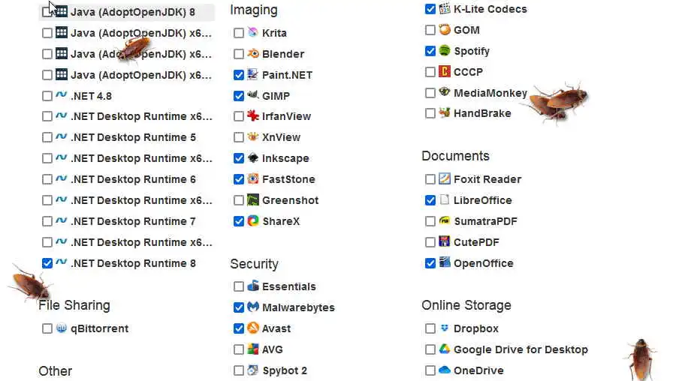Uncheck the Spotify checkbox
Screen dimensions: 673x381
430,51
